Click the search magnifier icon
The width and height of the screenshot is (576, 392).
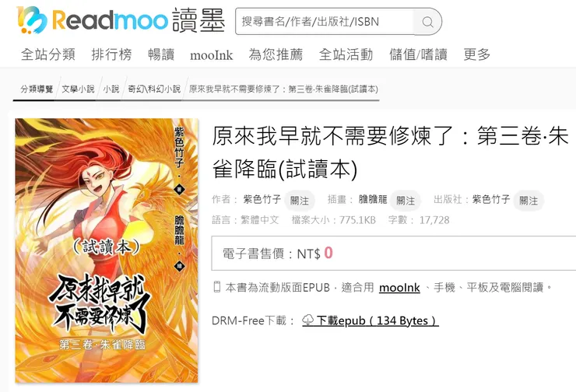[x=427, y=22]
